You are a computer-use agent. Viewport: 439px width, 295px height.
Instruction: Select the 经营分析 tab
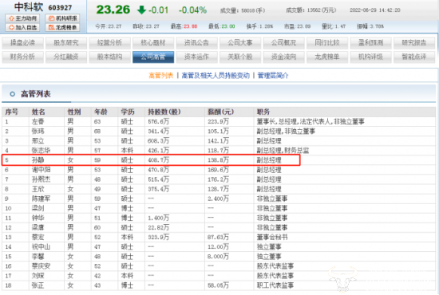click(x=109, y=43)
